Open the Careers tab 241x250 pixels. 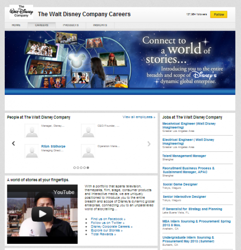click(x=42, y=25)
